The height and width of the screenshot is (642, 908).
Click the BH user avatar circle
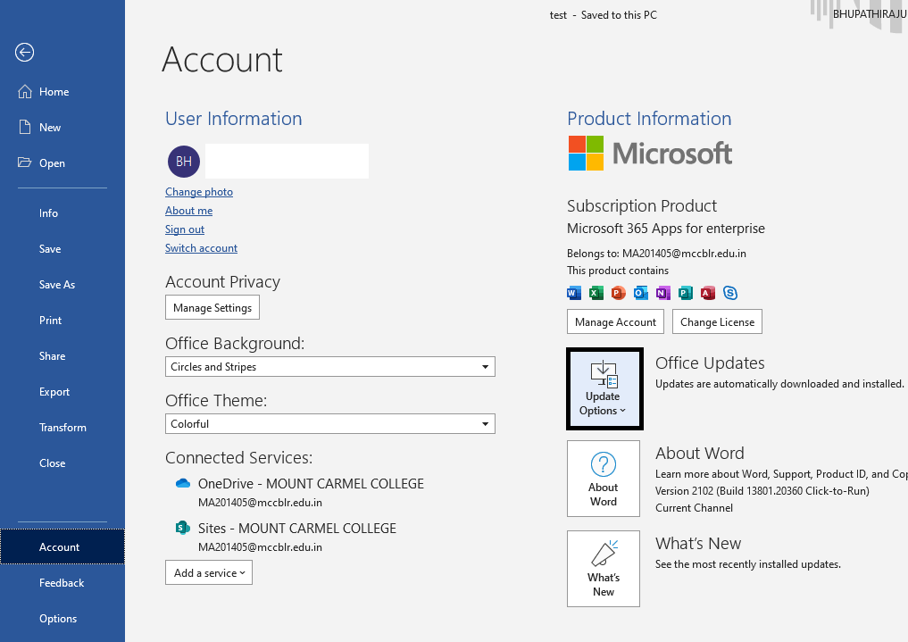point(184,162)
